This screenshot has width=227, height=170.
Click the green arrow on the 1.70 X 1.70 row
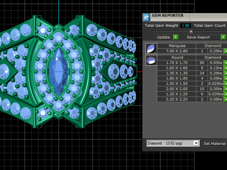pos(226,63)
